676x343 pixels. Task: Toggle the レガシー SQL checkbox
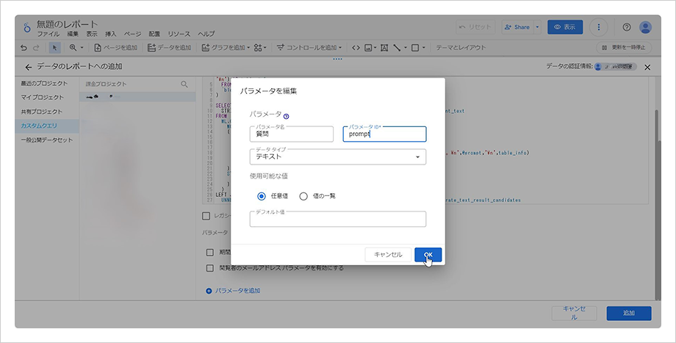pyautogui.click(x=206, y=216)
